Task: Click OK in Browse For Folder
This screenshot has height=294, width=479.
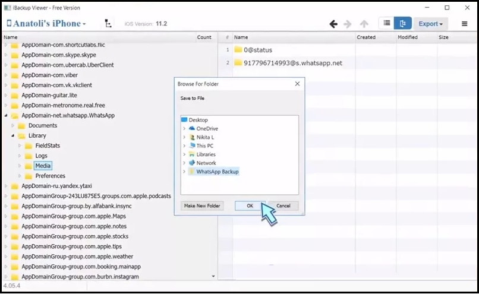Action: point(250,206)
